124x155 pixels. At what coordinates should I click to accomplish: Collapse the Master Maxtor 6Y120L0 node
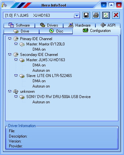16,44
